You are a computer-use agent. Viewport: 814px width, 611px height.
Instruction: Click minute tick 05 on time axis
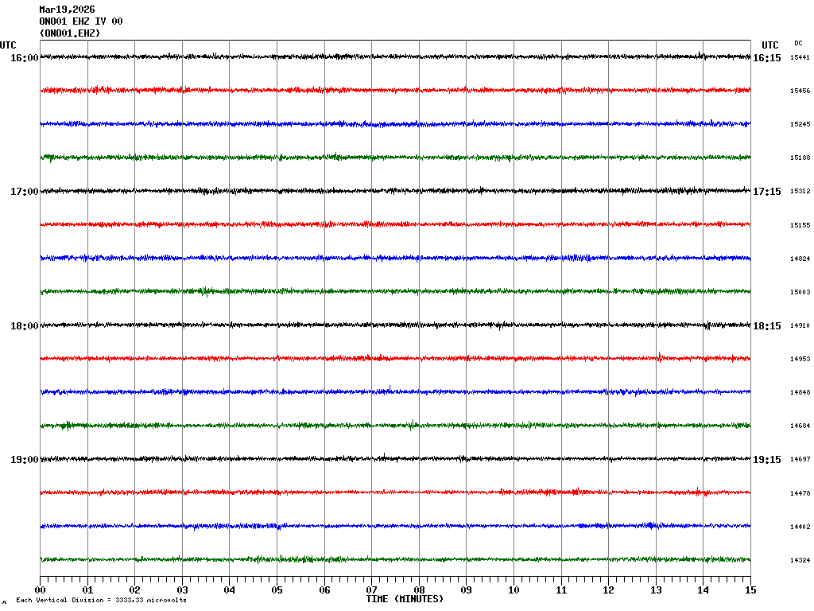(x=277, y=590)
